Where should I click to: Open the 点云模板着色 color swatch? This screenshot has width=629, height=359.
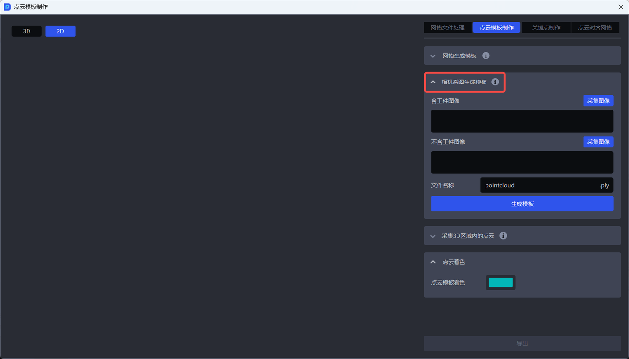coord(500,282)
